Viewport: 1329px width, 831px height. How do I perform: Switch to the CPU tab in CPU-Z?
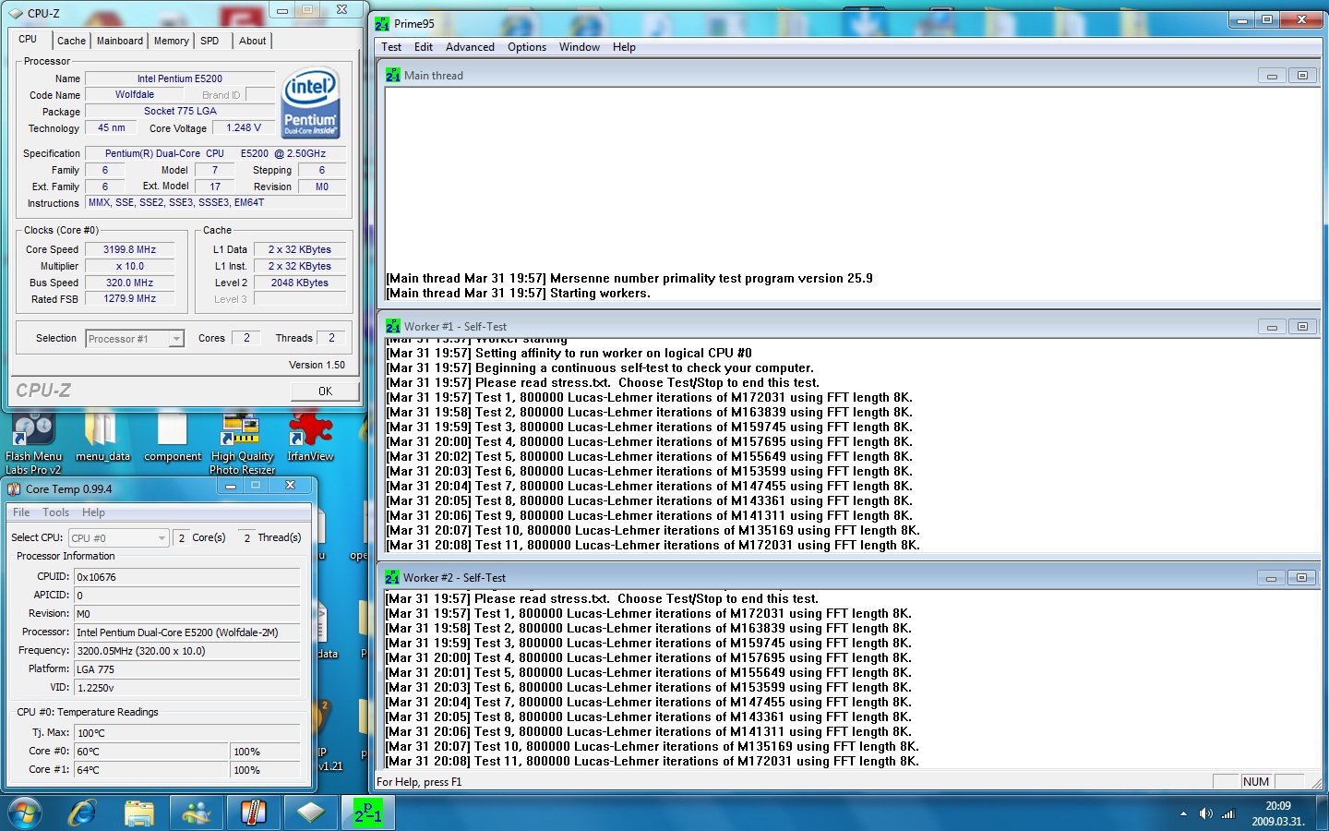(28, 39)
